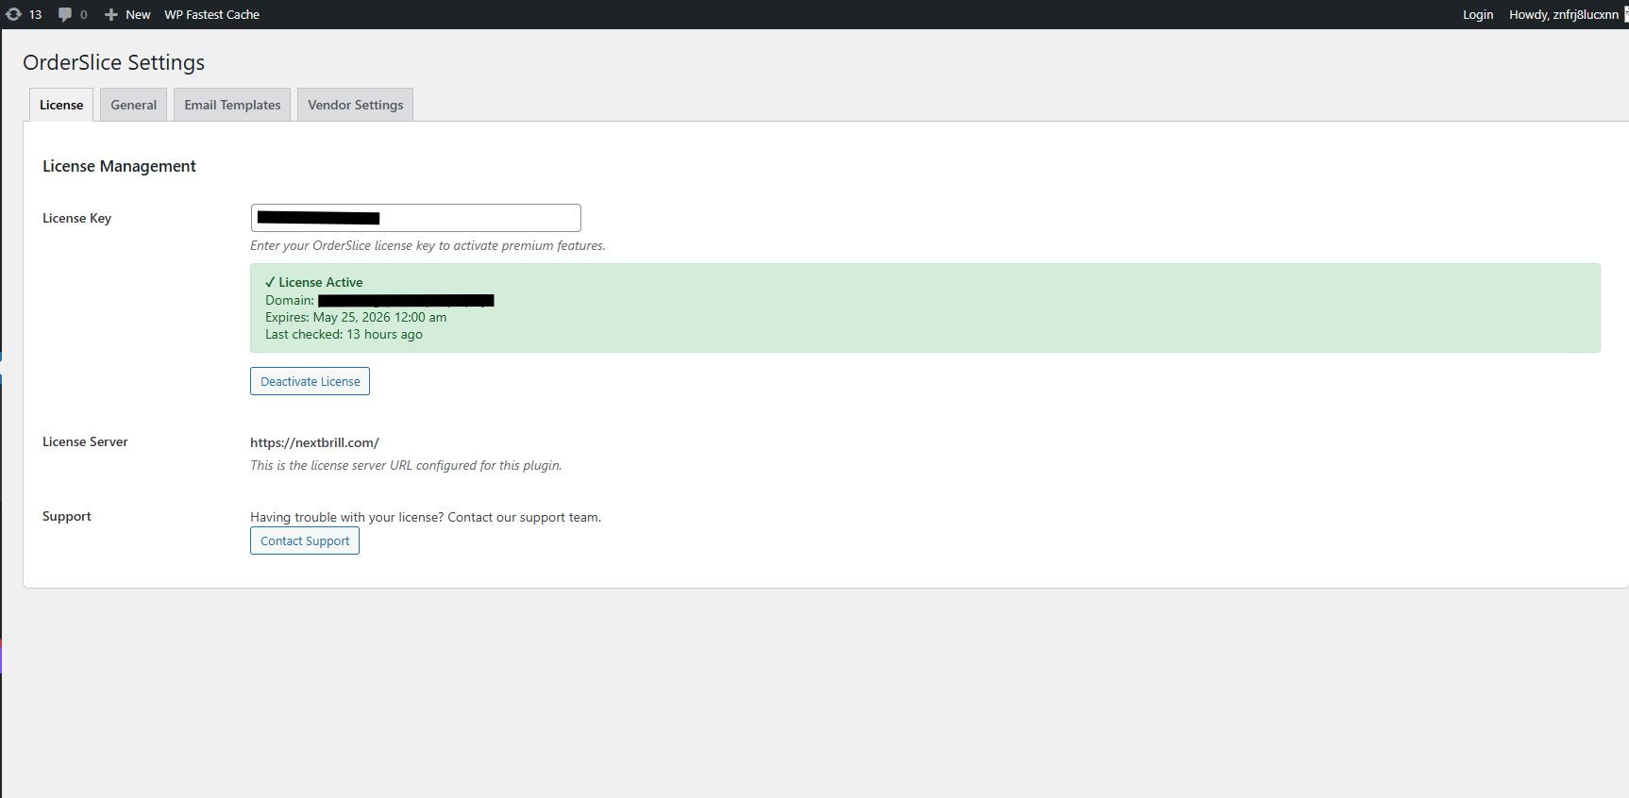Switch to the General tab
The width and height of the screenshot is (1629, 798).
pyautogui.click(x=134, y=105)
